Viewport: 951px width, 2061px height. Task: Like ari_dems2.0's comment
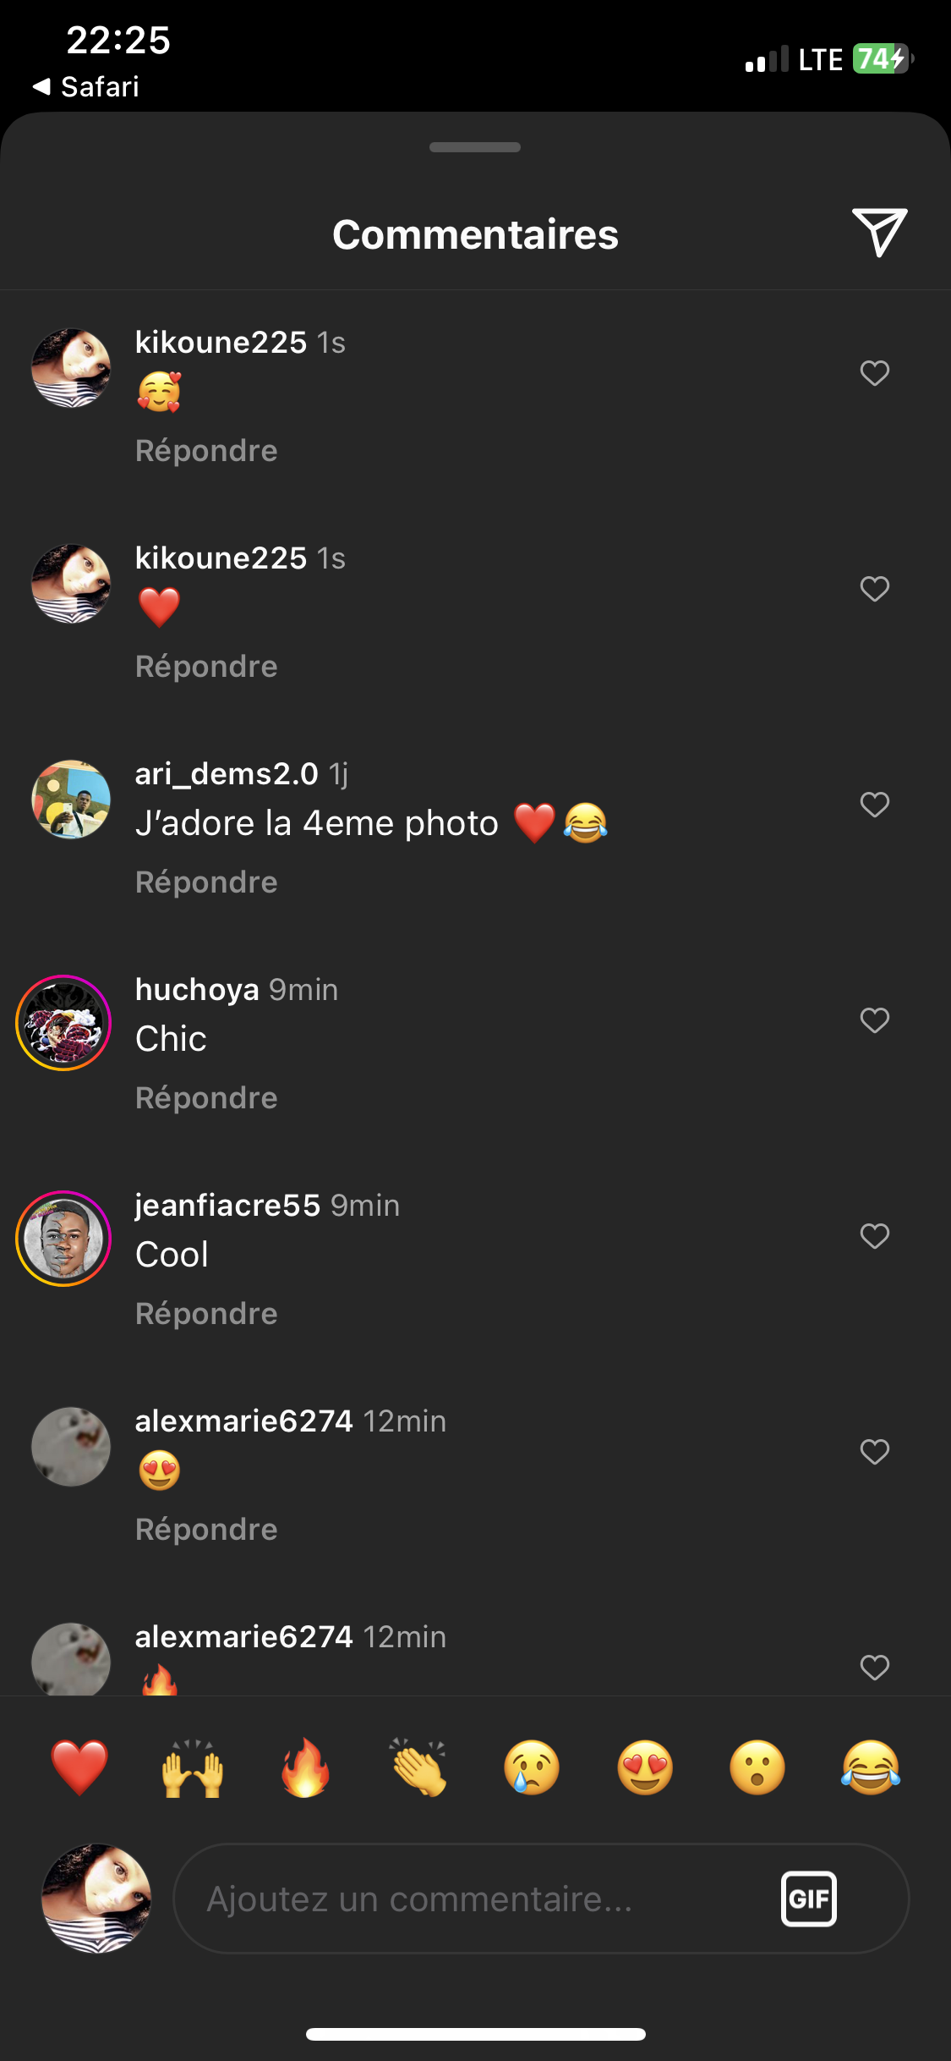tap(875, 805)
